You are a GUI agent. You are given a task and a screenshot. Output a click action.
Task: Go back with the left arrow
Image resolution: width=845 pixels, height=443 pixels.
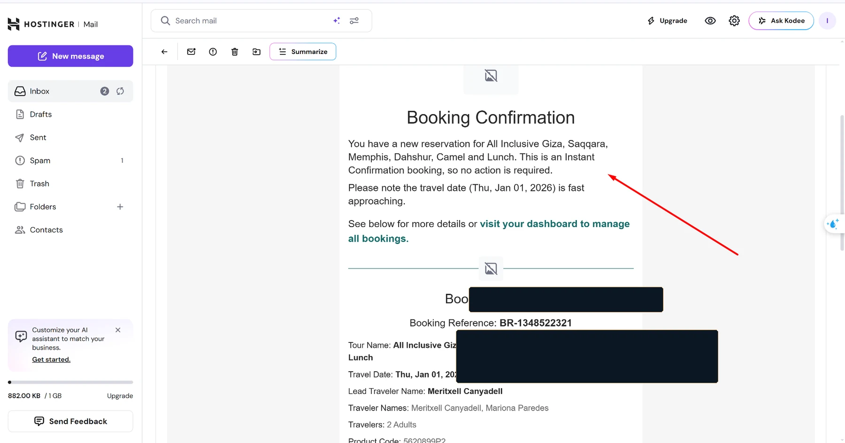[164, 52]
